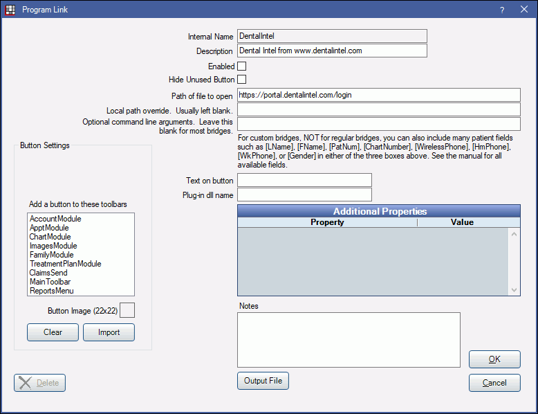Click the Clear button
Viewport: 538px width, 414px height.
(53, 332)
